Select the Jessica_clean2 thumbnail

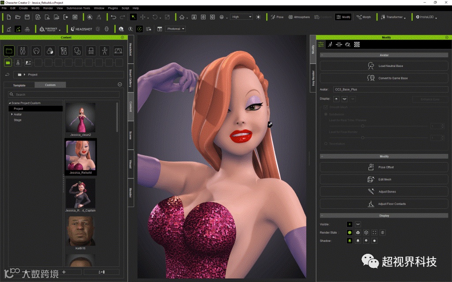coord(80,118)
